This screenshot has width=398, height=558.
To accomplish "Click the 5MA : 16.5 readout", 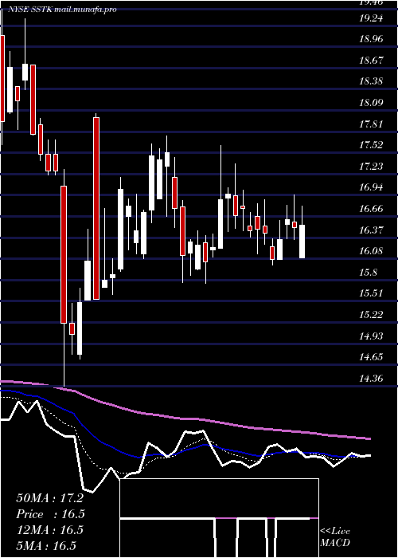I will tap(46, 545).
